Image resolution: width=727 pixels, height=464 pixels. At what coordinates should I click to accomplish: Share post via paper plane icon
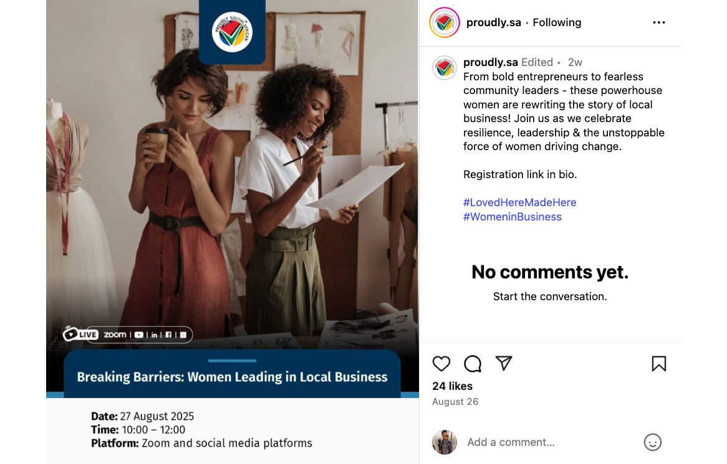tap(504, 363)
